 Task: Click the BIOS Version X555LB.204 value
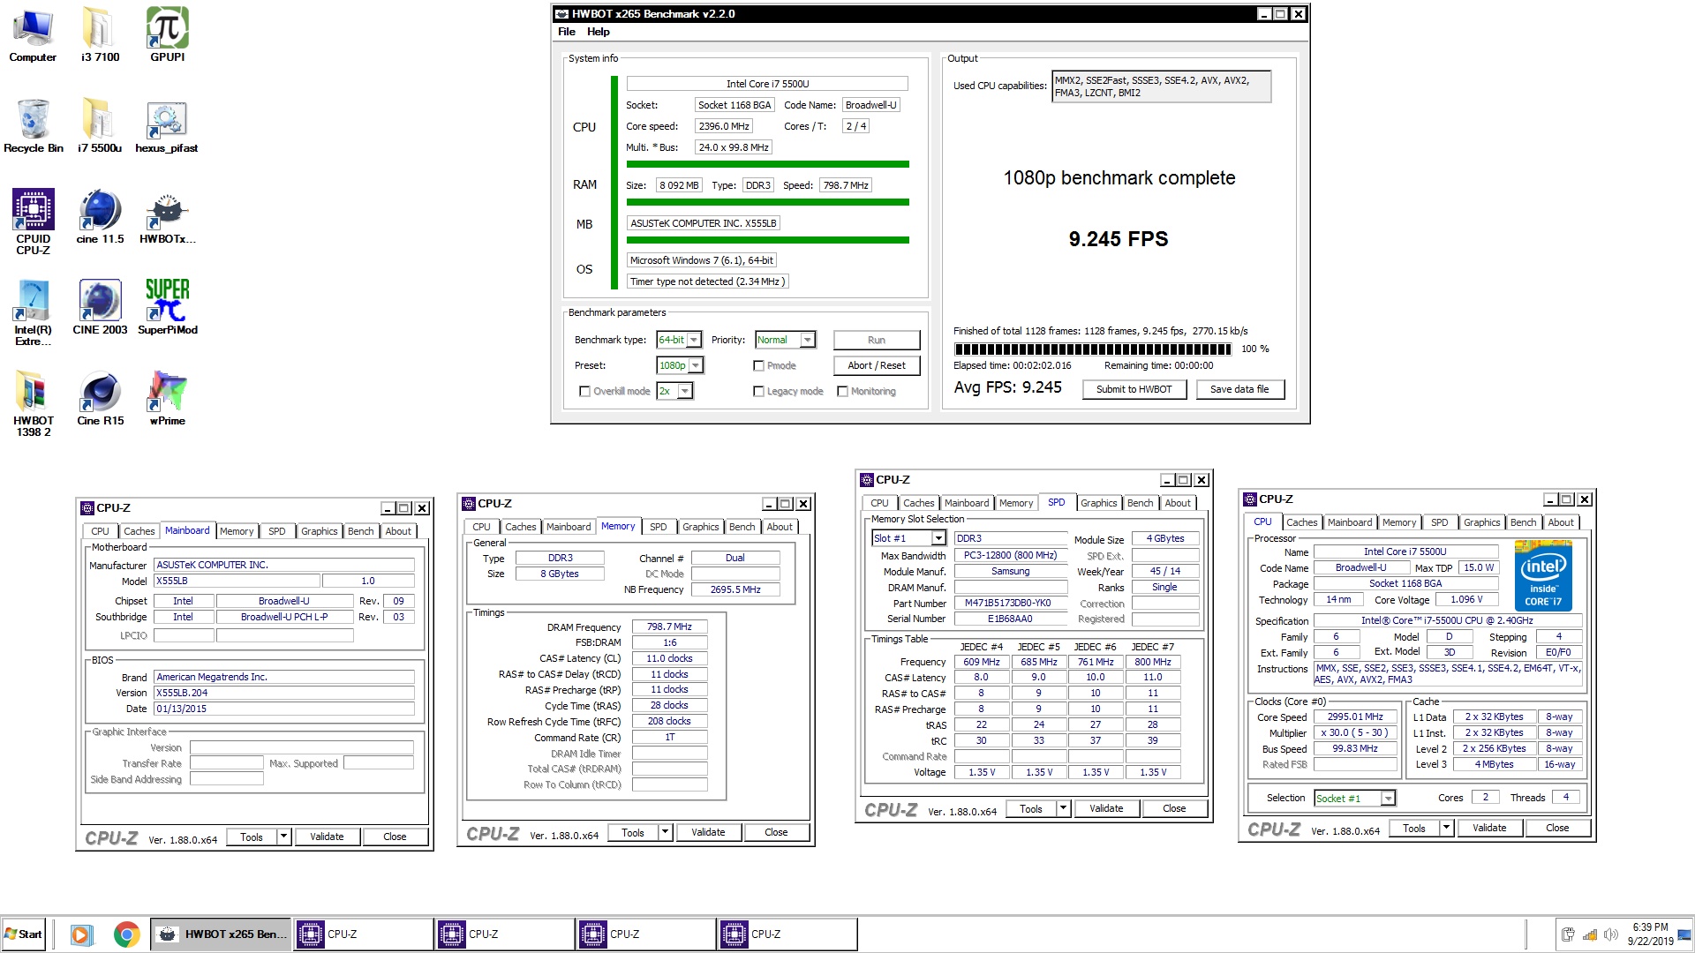click(x=284, y=693)
